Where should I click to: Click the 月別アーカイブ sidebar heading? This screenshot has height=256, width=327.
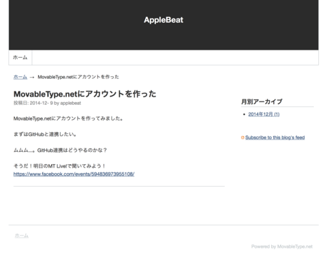(262, 101)
